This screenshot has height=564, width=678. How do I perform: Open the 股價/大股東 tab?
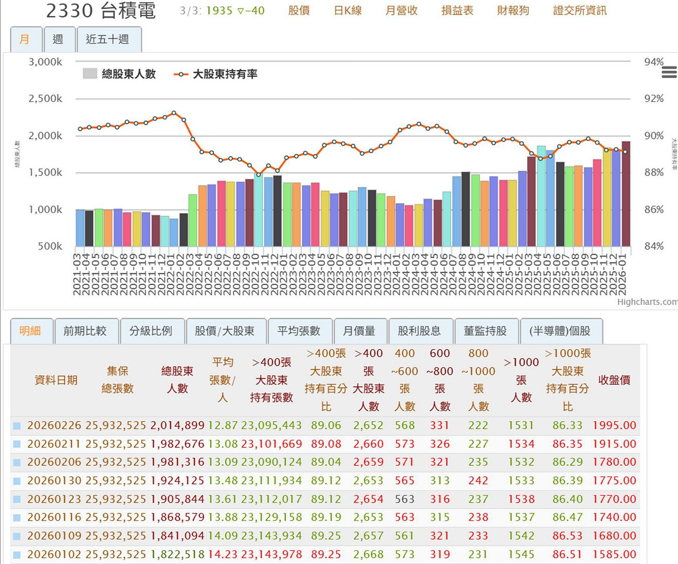click(226, 331)
